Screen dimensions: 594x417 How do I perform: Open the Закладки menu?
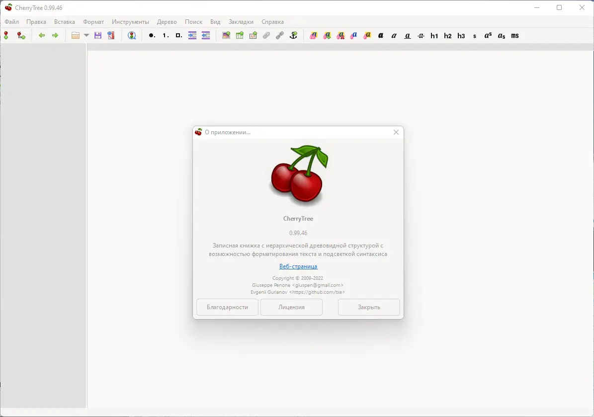(241, 21)
